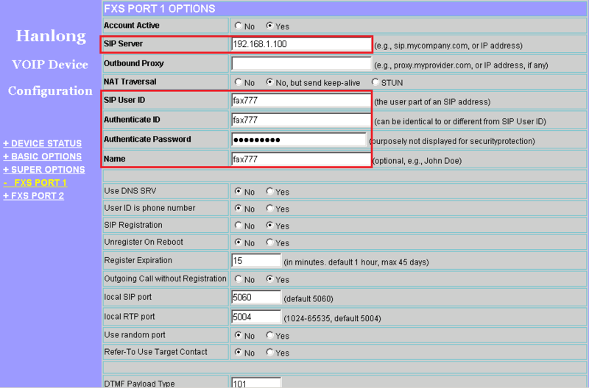Set Use random port to Yes

(x=269, y=335)
